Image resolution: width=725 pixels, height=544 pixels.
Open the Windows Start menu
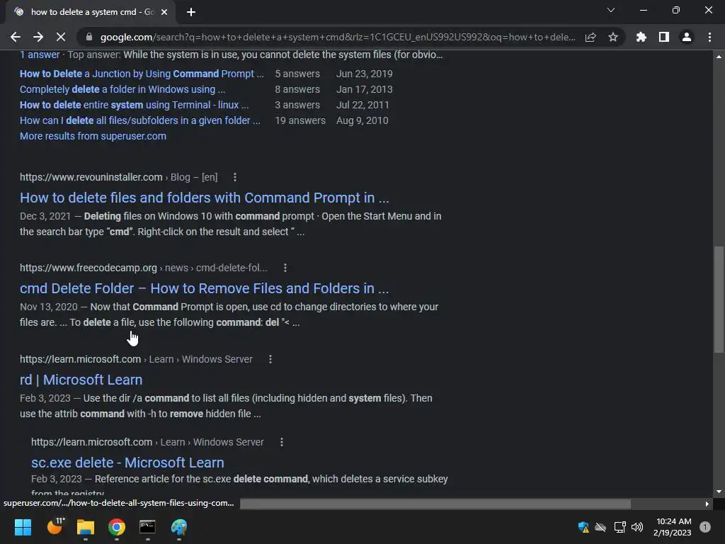click(x=23, y=527)
